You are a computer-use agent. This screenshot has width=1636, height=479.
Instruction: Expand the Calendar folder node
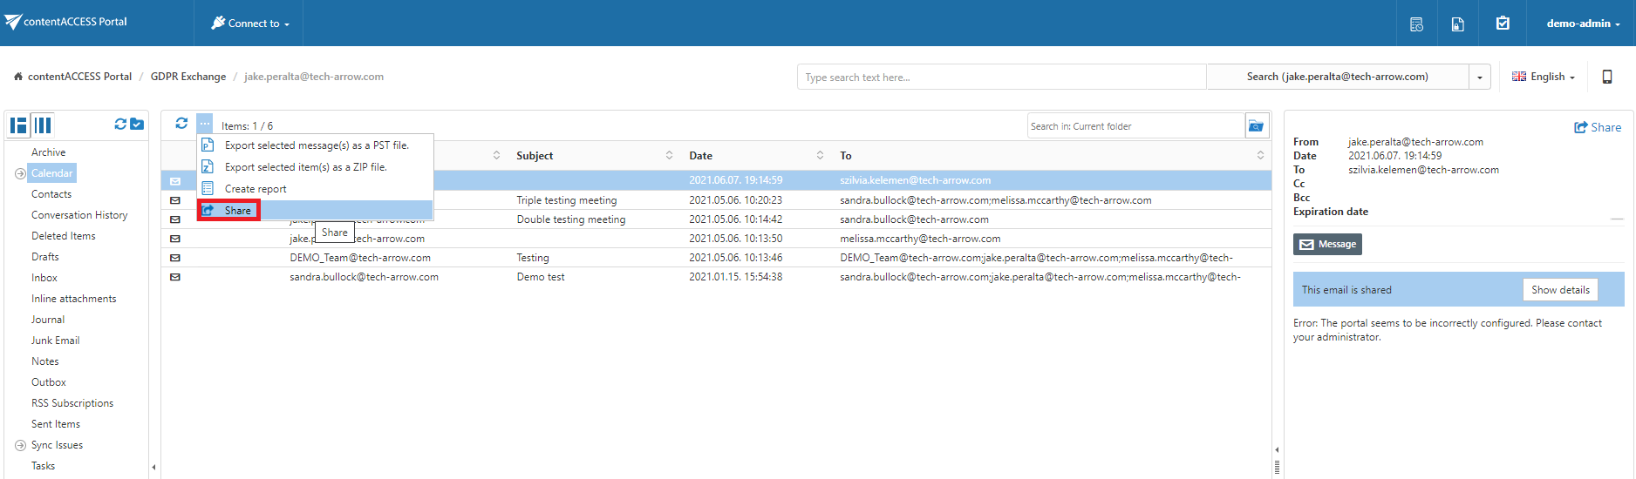click(20, 173)
